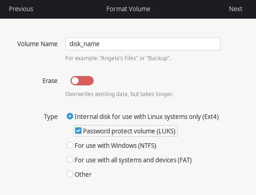
Task: Go back with the Previous button
Action: click(21, 9)
